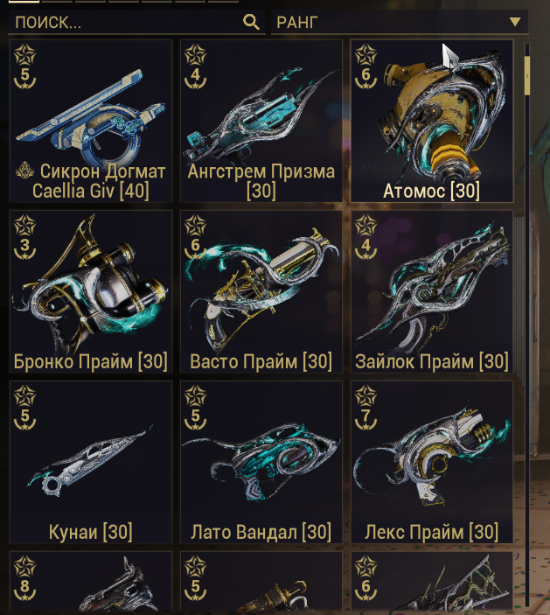
Task: Click mastery rank 4 badge on Зайлок Прайм
Action: (366, 237)
